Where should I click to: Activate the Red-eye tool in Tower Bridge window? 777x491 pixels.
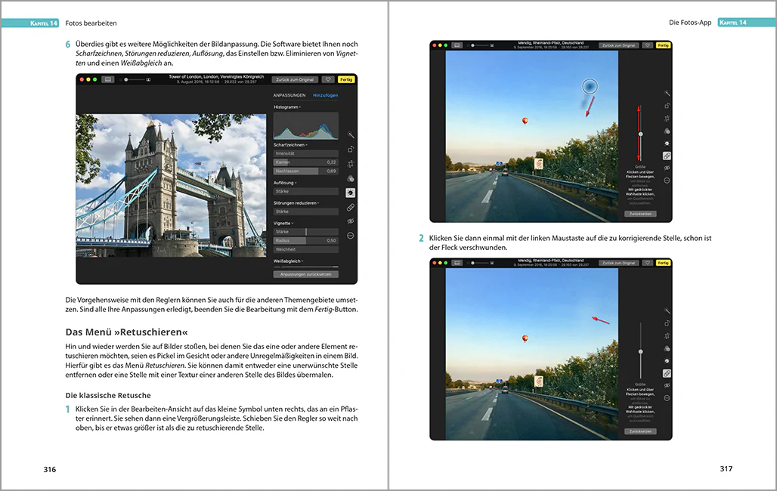[351, 221]
